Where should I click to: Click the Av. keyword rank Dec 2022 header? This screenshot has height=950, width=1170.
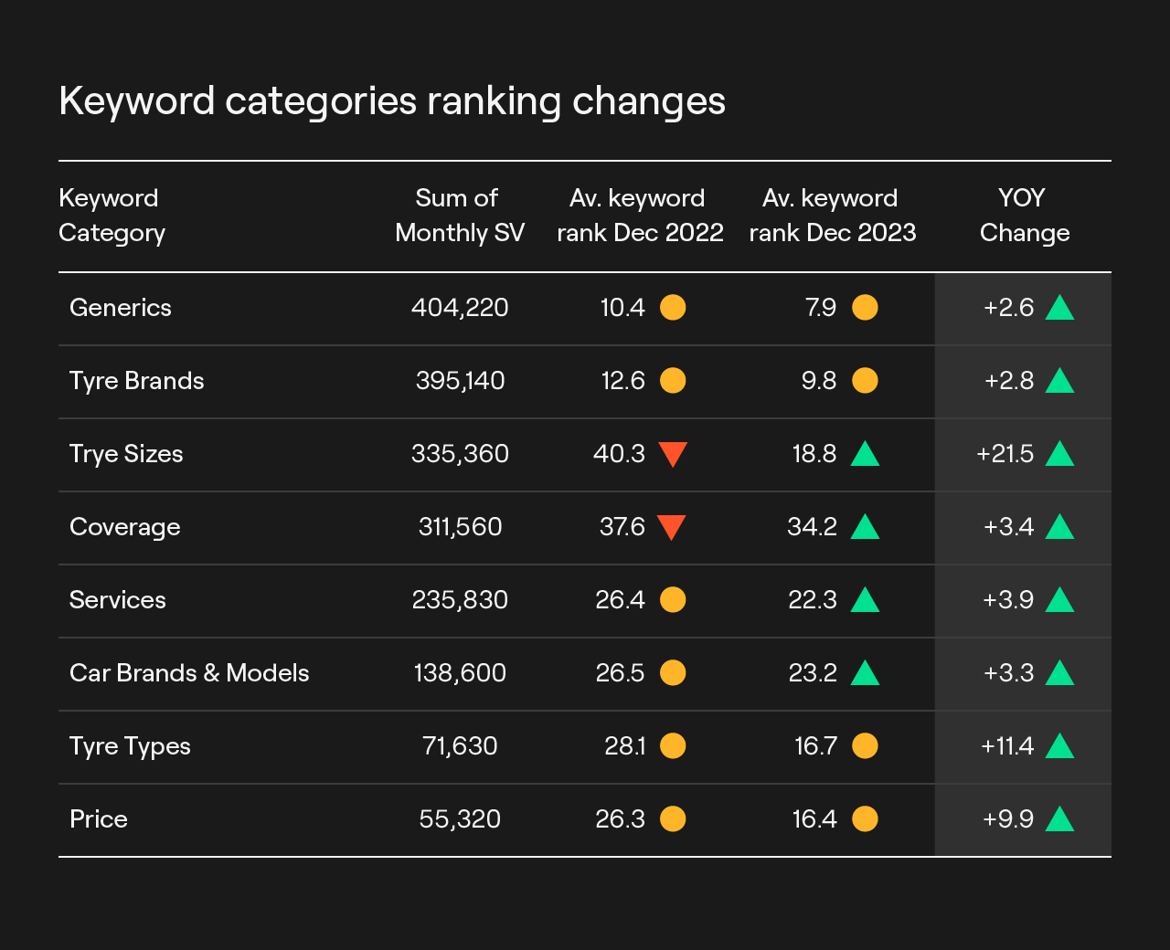point(640,216)
